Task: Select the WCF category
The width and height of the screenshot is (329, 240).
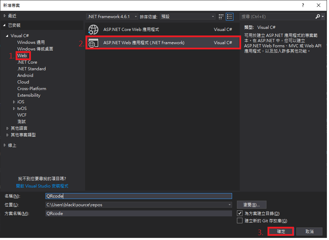Action: [x=22, y=115]
